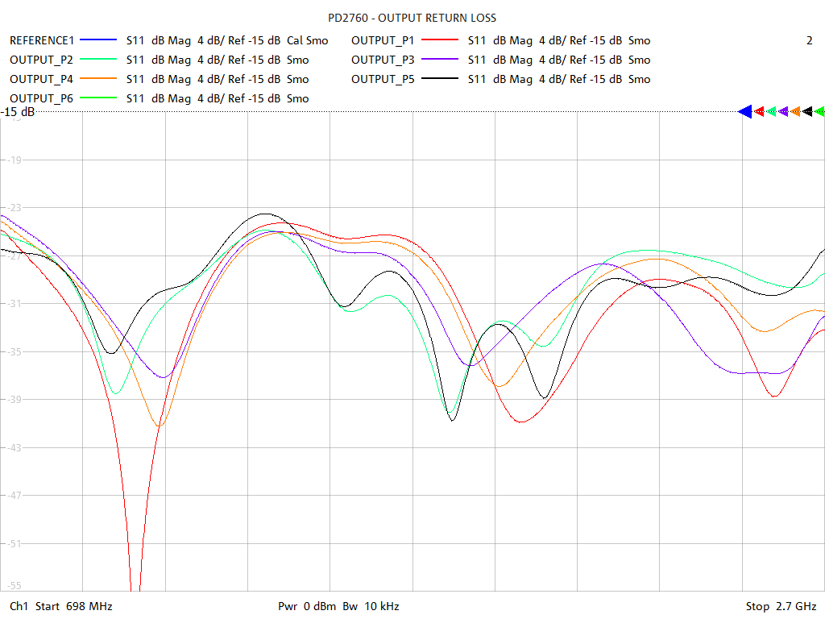
Task: Click the blue REFERENCE1 legend line swatch
Action: (x=98, y=40)
